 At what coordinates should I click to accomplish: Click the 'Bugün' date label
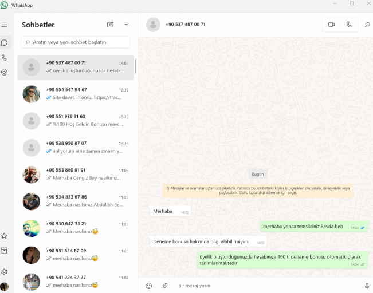coord(258,174)
